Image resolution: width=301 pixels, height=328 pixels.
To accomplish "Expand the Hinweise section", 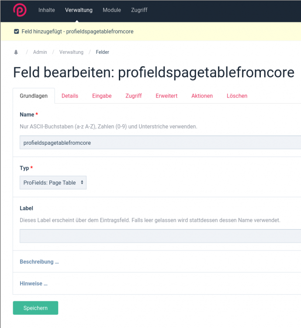I will point(34,283).
